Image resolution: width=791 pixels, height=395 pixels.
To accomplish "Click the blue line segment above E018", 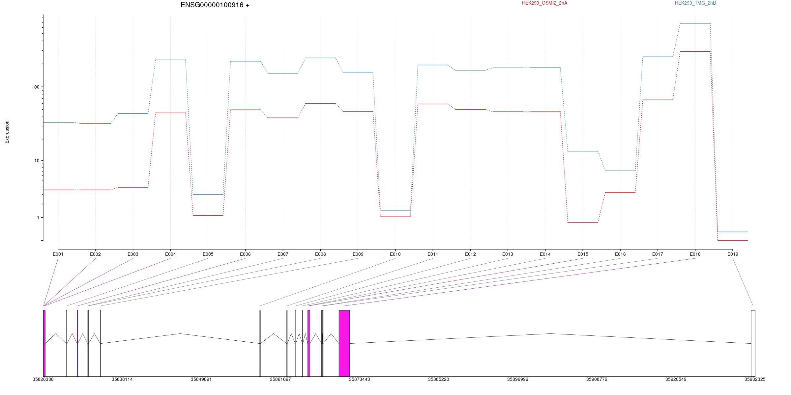I will (x=695, y=23).
